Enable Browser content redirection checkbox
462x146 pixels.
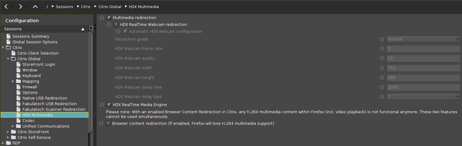108,124
